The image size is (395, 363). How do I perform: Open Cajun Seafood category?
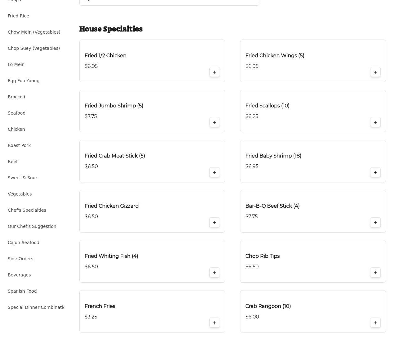click(x=23, y=243)
